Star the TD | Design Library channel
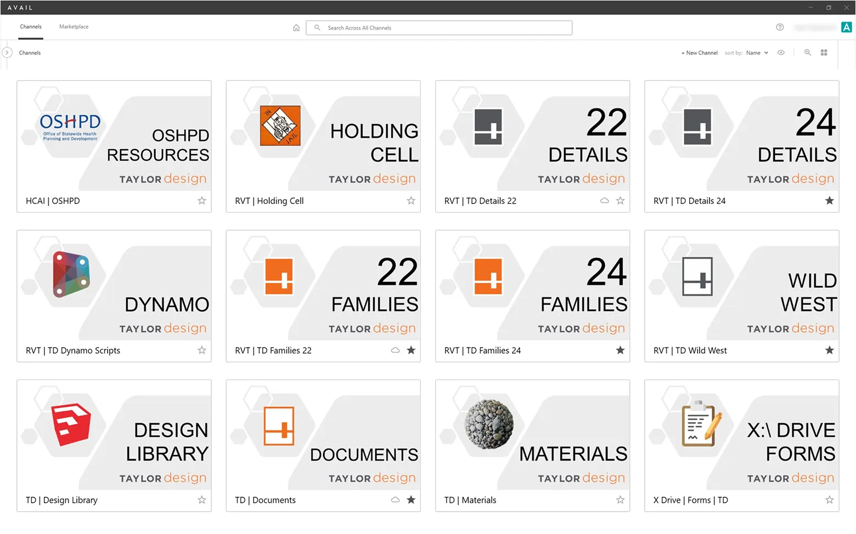This screenshot has width=856, height=534. [202, 500]
